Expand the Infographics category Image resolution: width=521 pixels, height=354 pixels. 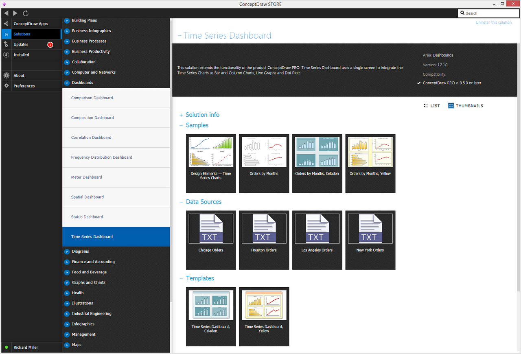click(67, 324)
